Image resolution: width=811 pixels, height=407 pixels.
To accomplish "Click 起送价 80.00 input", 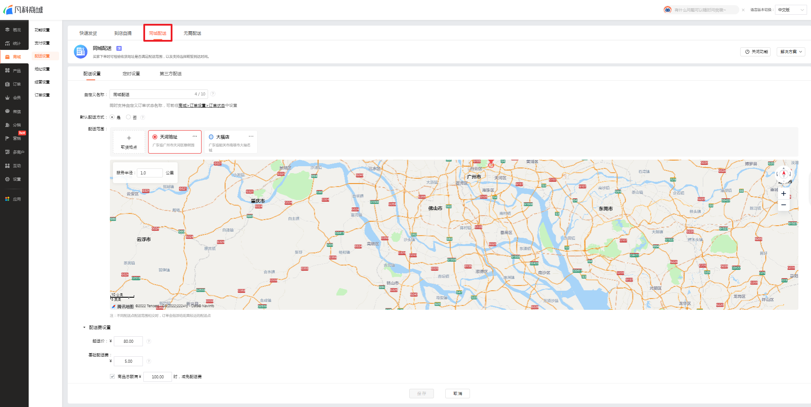I will (128, 341).
